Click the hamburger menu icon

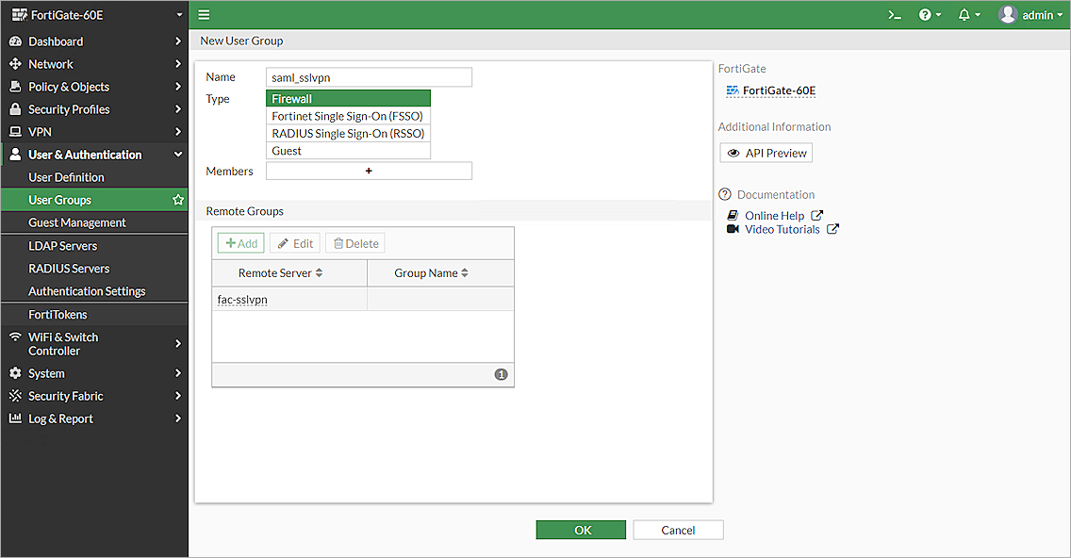point(204,15)
